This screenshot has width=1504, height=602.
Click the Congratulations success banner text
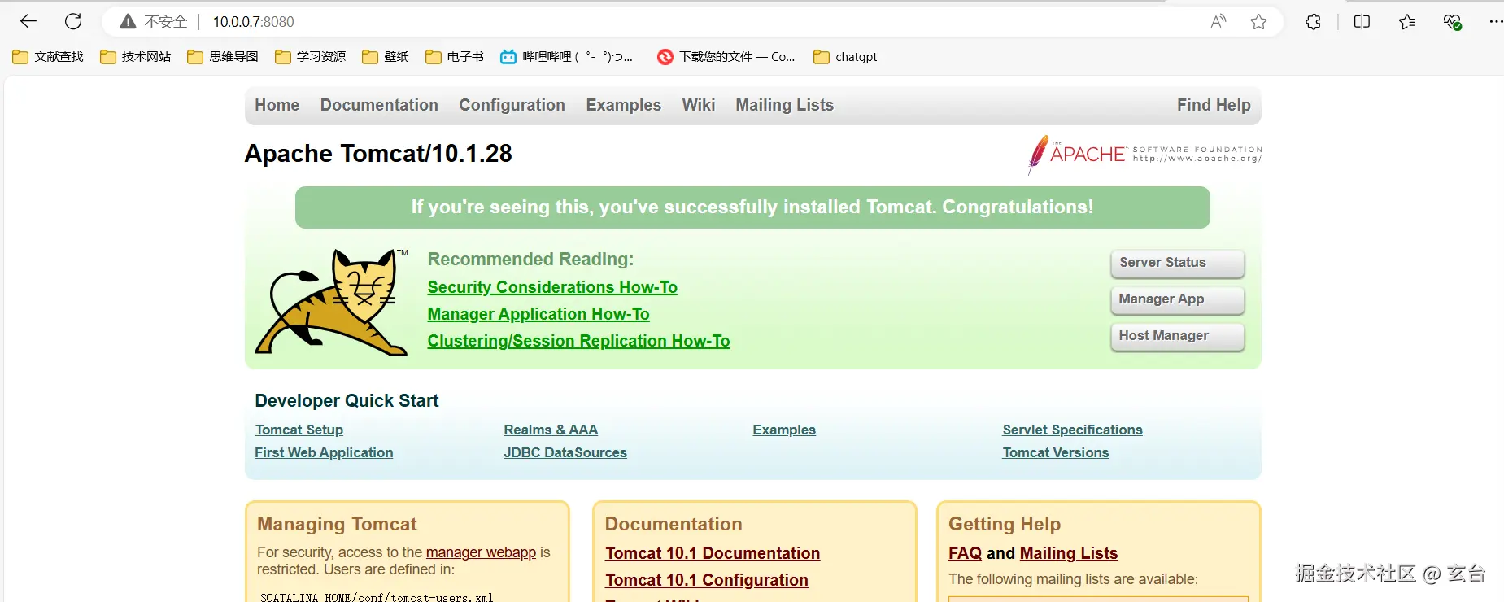752,207
